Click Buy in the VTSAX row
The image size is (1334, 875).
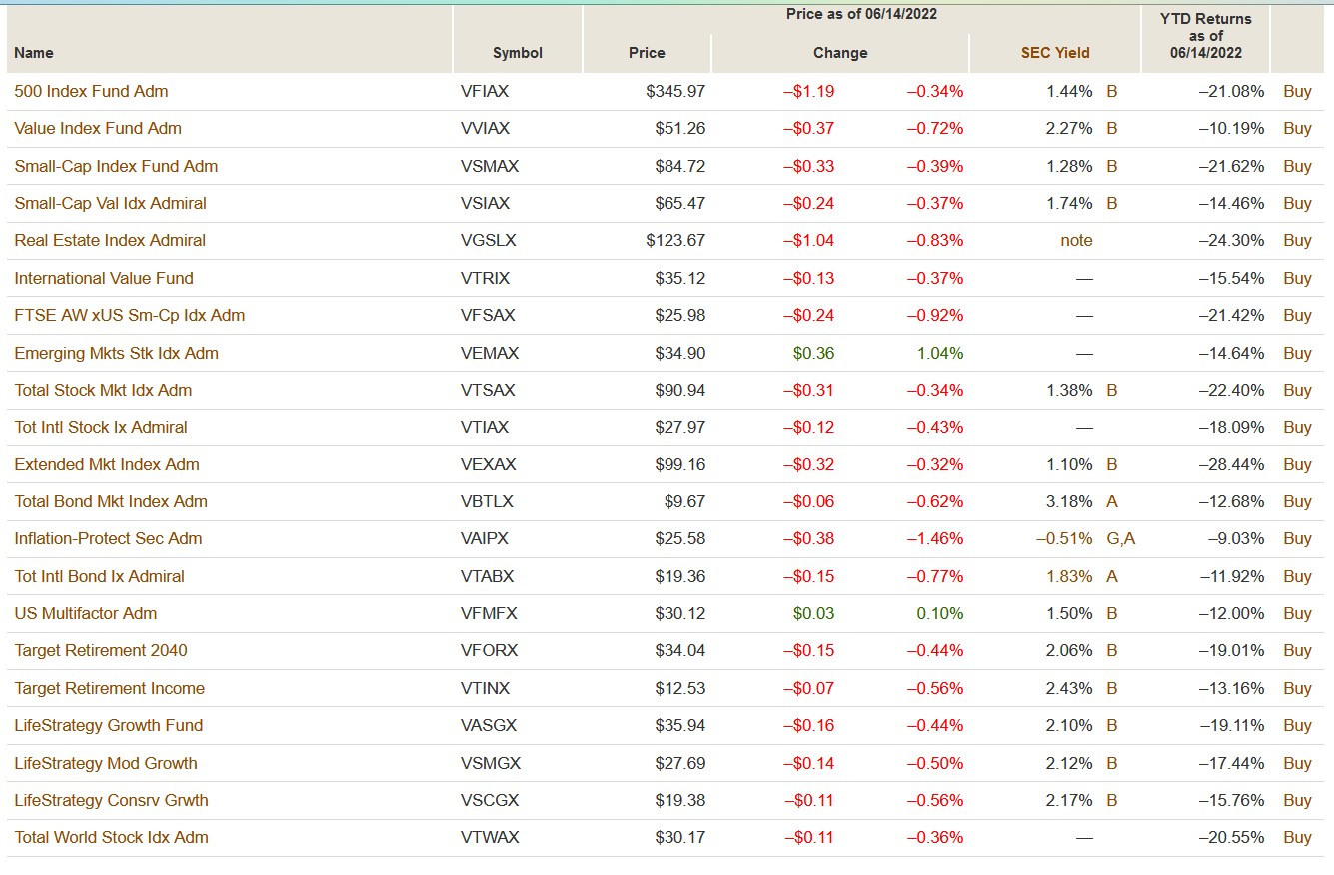click(1297, 390)
